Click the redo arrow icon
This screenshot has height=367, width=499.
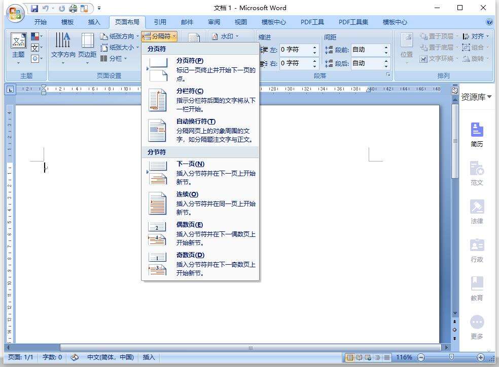click(x=62, y=9)
